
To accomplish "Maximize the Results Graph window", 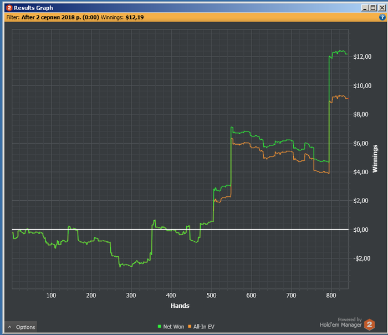I will [373, 8].
